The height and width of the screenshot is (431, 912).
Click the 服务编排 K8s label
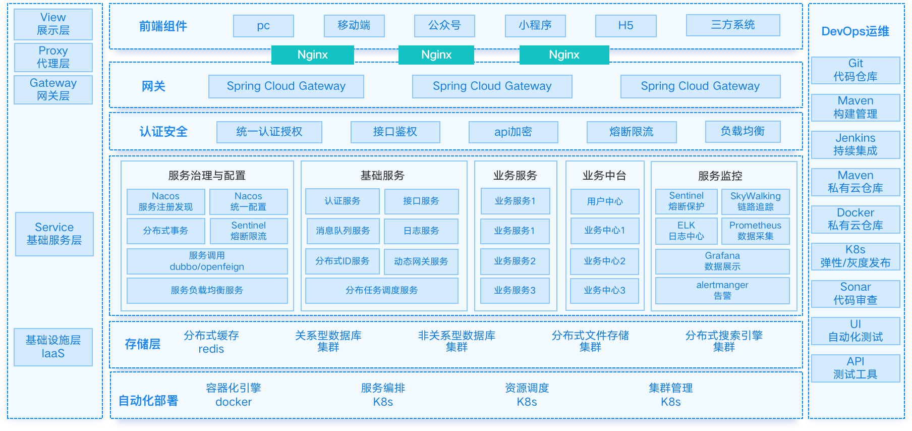coord(383,395)
